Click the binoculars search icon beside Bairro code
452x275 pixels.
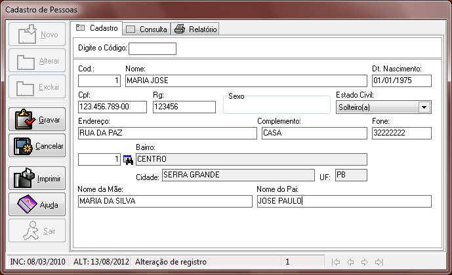click(129, 159)
